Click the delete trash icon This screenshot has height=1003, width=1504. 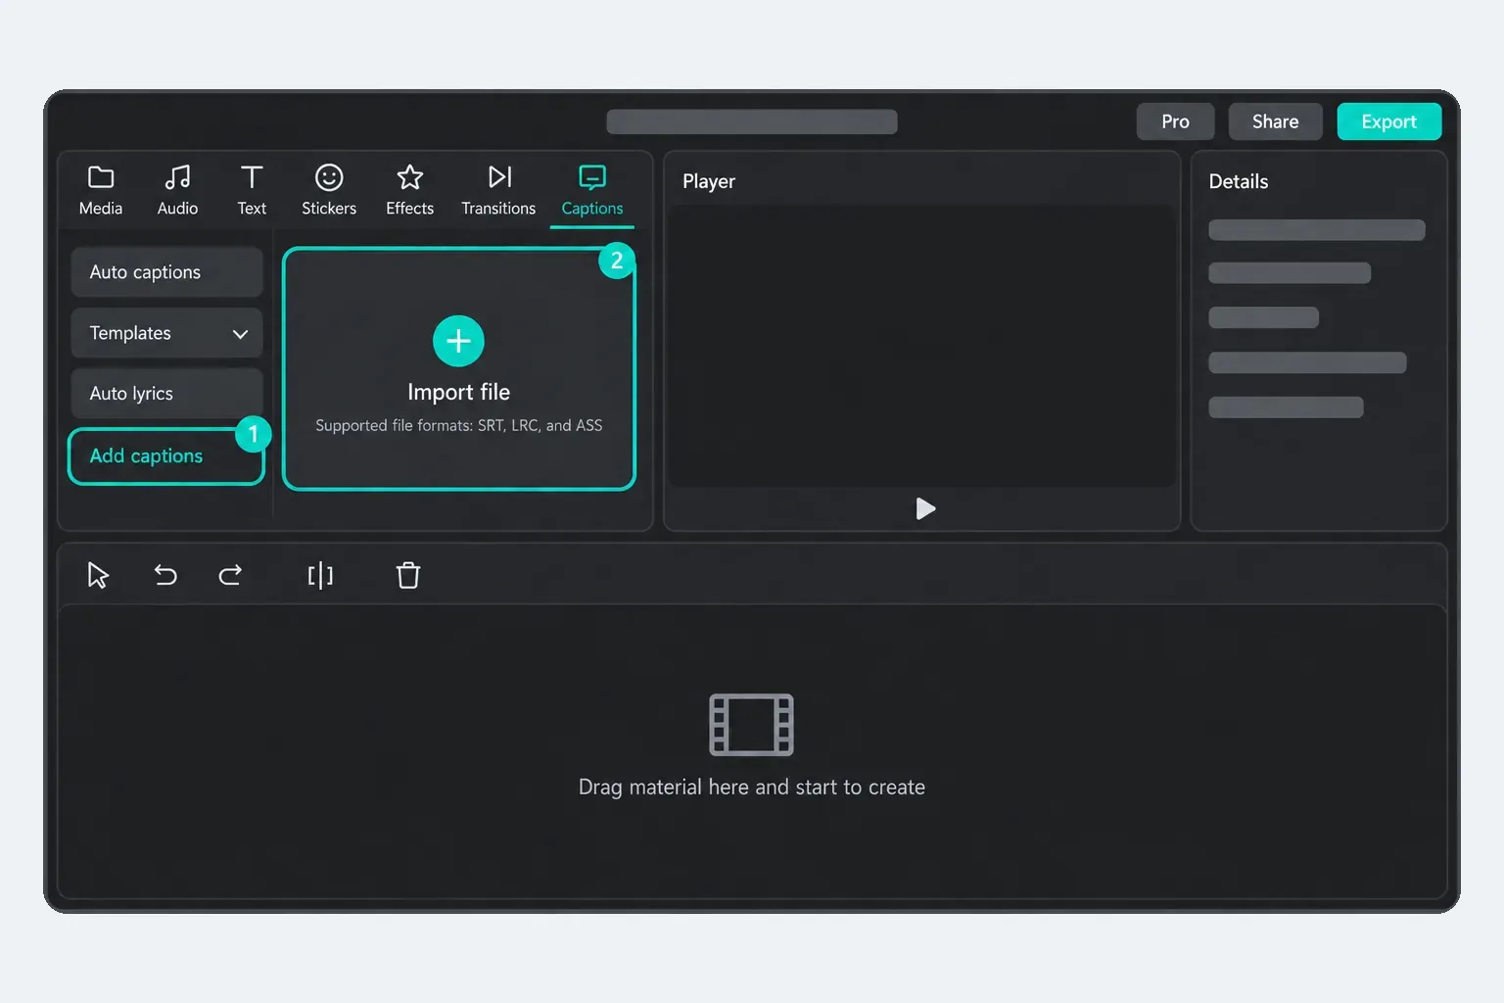click(408, 575)
